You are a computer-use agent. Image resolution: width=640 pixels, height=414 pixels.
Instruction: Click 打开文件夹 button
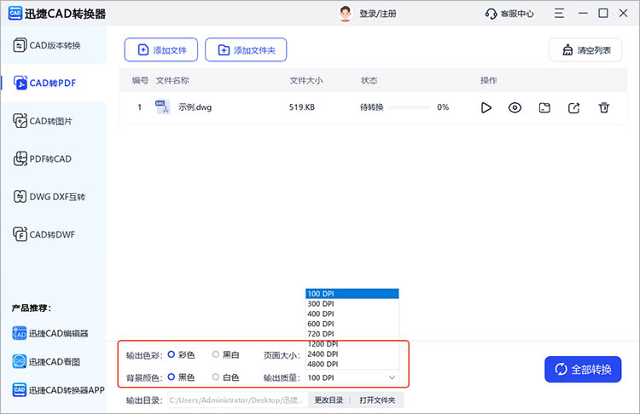(377, 400)
